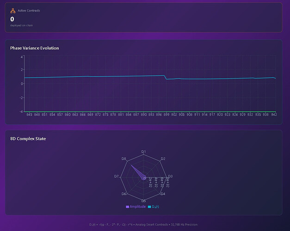Click the Active Contracts network icon
The image size is (290, 231).
13,10
